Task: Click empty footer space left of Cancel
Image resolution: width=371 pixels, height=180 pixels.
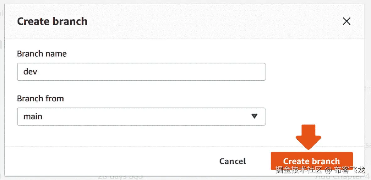Action: pos(110,161)
